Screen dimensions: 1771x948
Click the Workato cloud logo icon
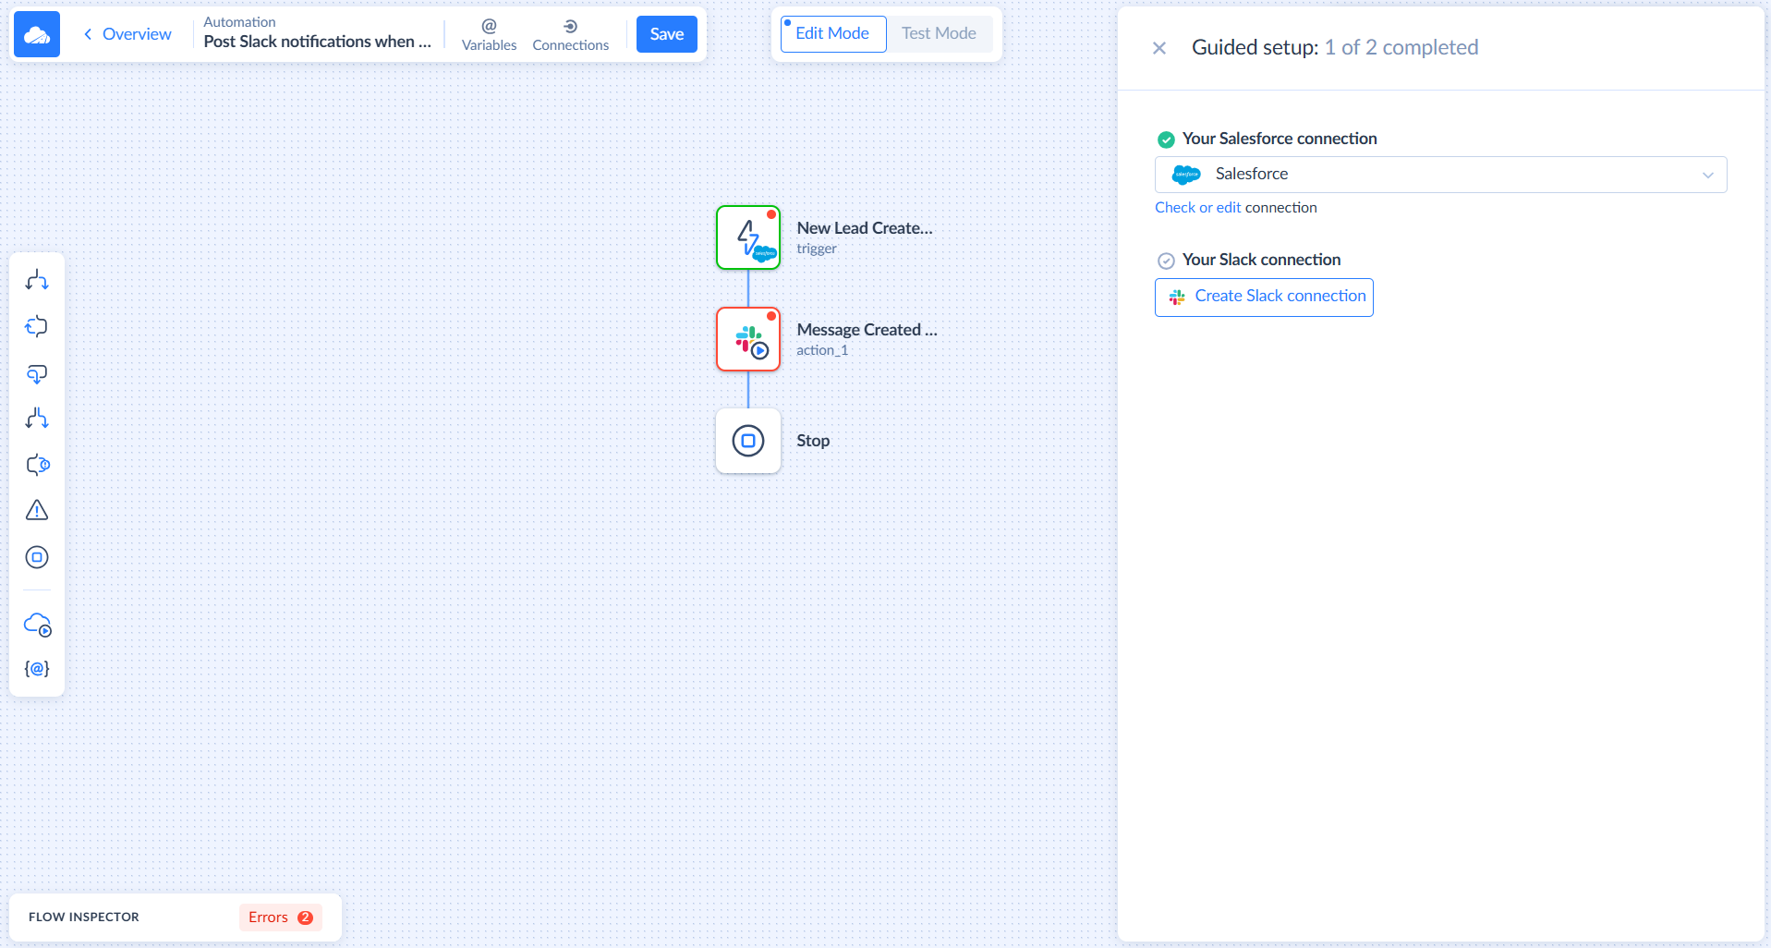click(37, 35)
